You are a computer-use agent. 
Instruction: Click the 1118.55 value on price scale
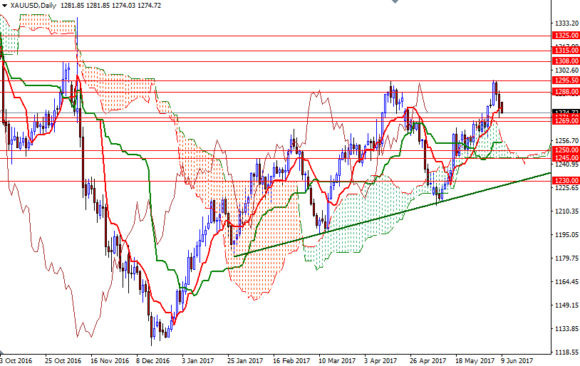(566, 352)
